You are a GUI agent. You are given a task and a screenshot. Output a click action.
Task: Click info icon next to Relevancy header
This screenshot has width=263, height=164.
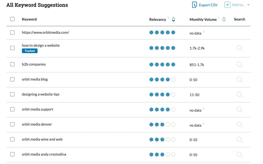(x=168, y=18)
